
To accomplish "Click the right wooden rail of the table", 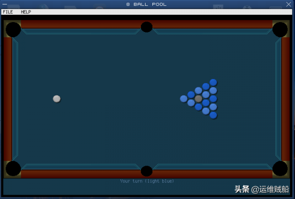I will click(x=286, y=98).
